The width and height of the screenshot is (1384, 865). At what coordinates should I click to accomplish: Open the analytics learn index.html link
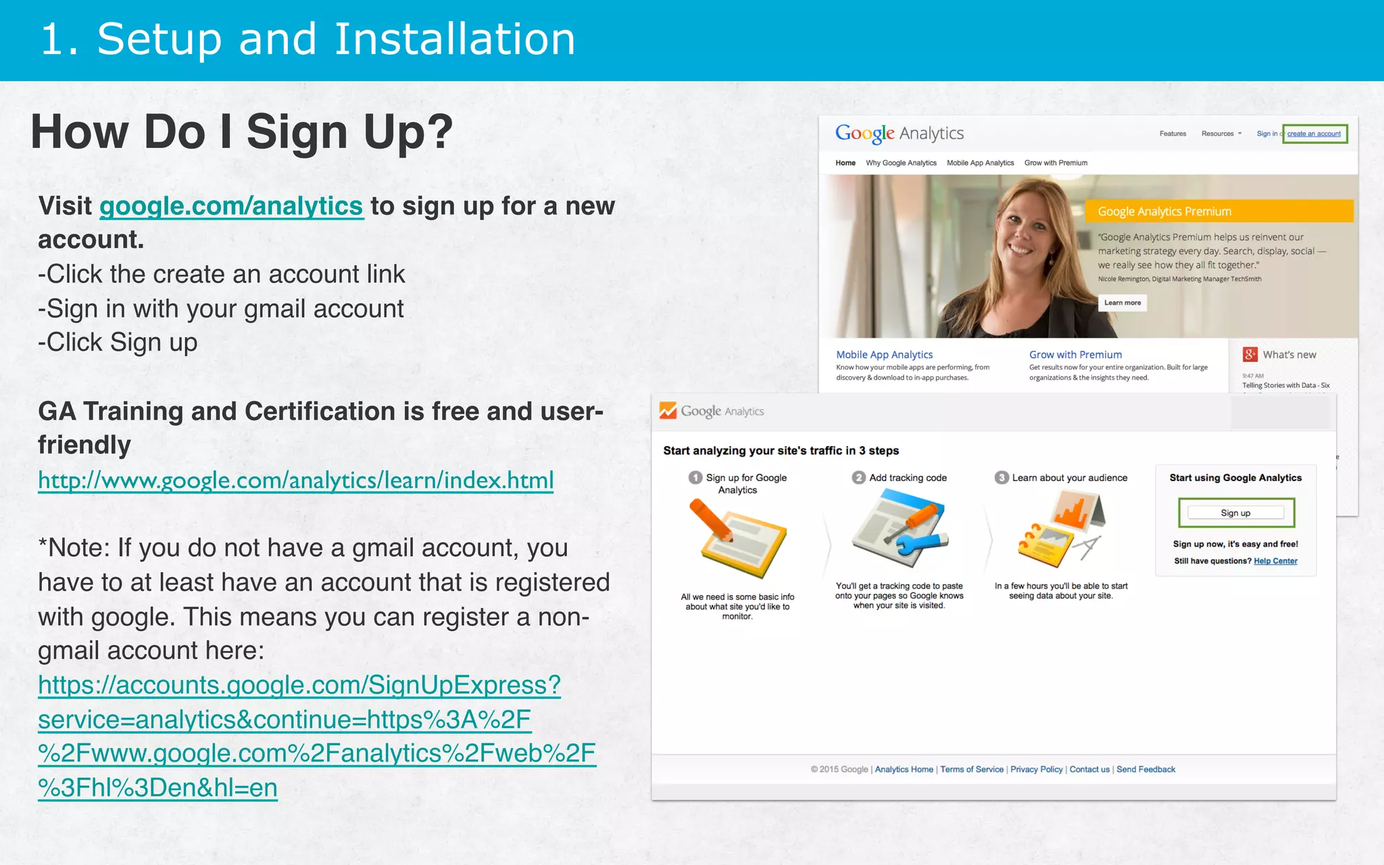click(x=295, y=480)
